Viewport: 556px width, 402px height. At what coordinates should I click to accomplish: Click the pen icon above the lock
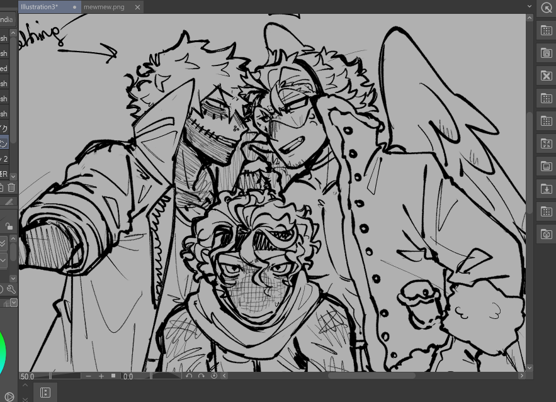pyautogui.click(x=9, y=202)
